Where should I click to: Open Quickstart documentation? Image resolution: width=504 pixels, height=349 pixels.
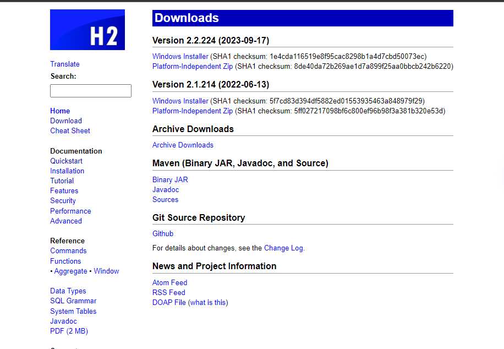(x=66, y=161)
